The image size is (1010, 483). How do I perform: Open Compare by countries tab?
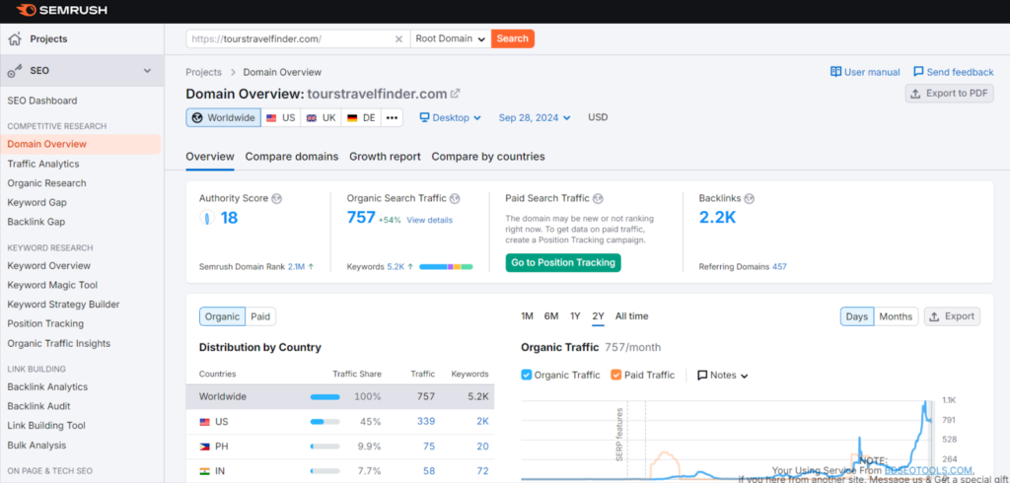[488, 157]
